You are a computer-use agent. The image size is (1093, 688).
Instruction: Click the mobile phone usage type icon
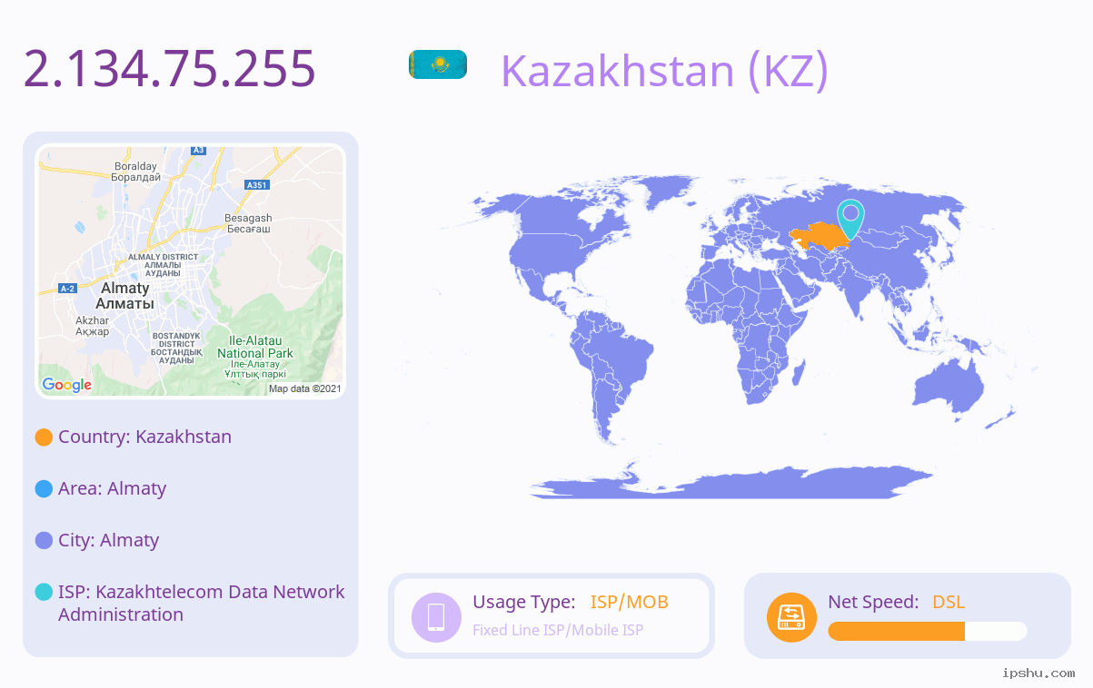[x=436, y=617]
